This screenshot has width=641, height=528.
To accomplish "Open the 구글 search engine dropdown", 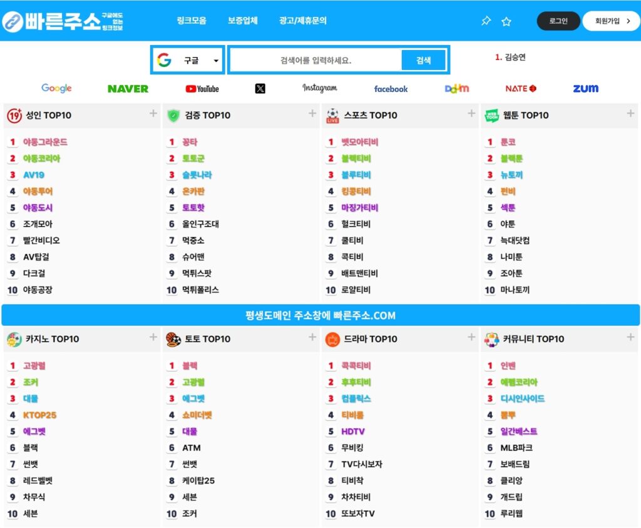I will 188,60.
